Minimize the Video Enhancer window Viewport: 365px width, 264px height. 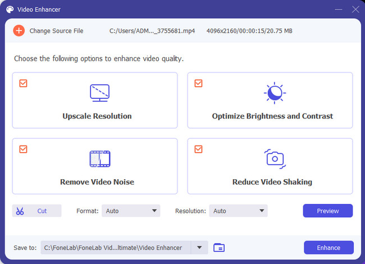click(x=339, y=10)
